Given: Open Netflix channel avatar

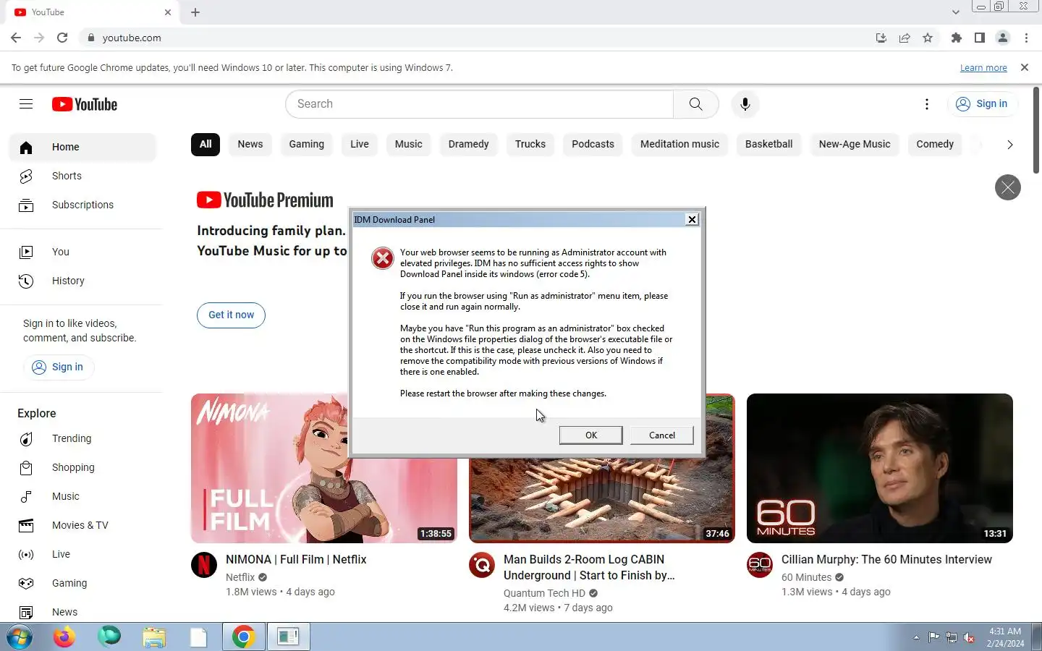Looking at the screenshot, I should point(204,564).
